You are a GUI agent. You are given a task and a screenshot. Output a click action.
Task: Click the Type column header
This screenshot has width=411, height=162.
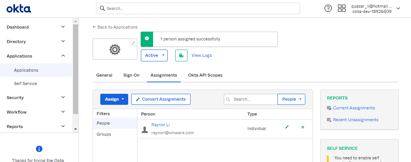252,114
